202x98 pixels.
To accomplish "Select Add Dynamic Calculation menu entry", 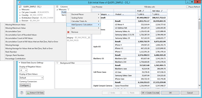I will (83, 25).
